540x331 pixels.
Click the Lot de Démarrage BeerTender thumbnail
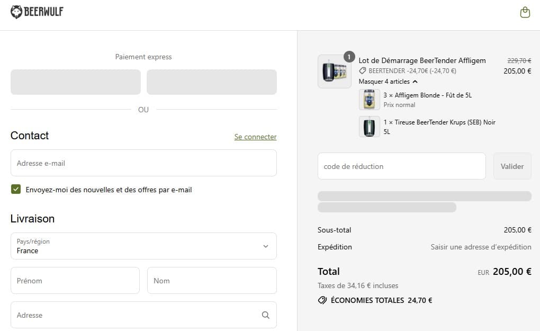click(x=334, y=71)
